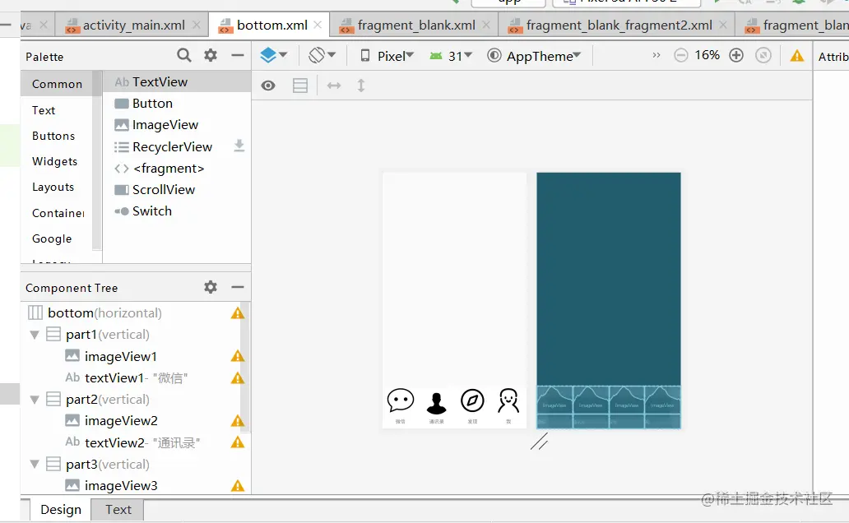Image resolution: width=849 pixels, height=523 pixels.
Task: Open Palette settings gear
Action: [x=211, y=55]
